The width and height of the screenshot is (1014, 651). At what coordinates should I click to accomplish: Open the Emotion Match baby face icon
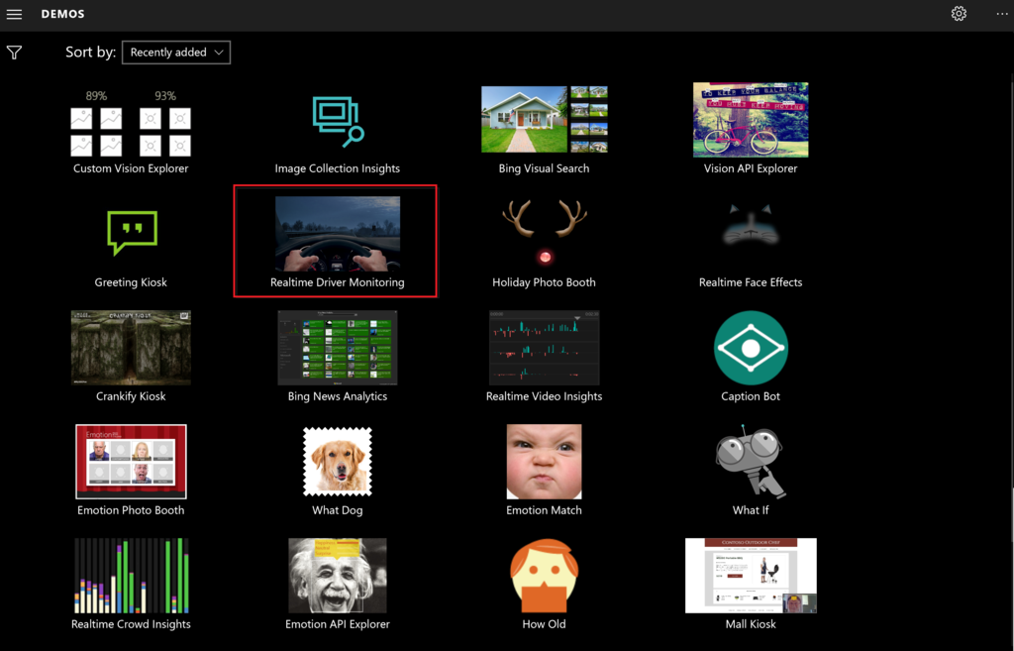(545, 462)
